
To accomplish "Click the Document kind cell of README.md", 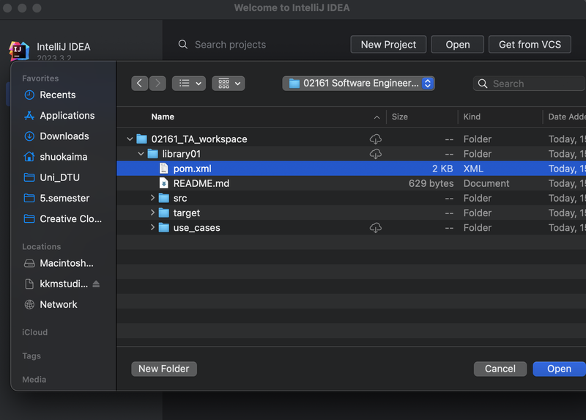I will (486, 183).
